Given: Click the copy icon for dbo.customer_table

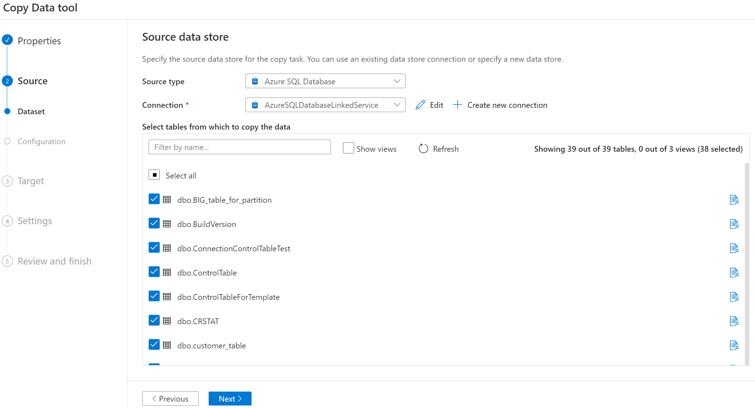Looking at the screenshot, I should (734, 345).
